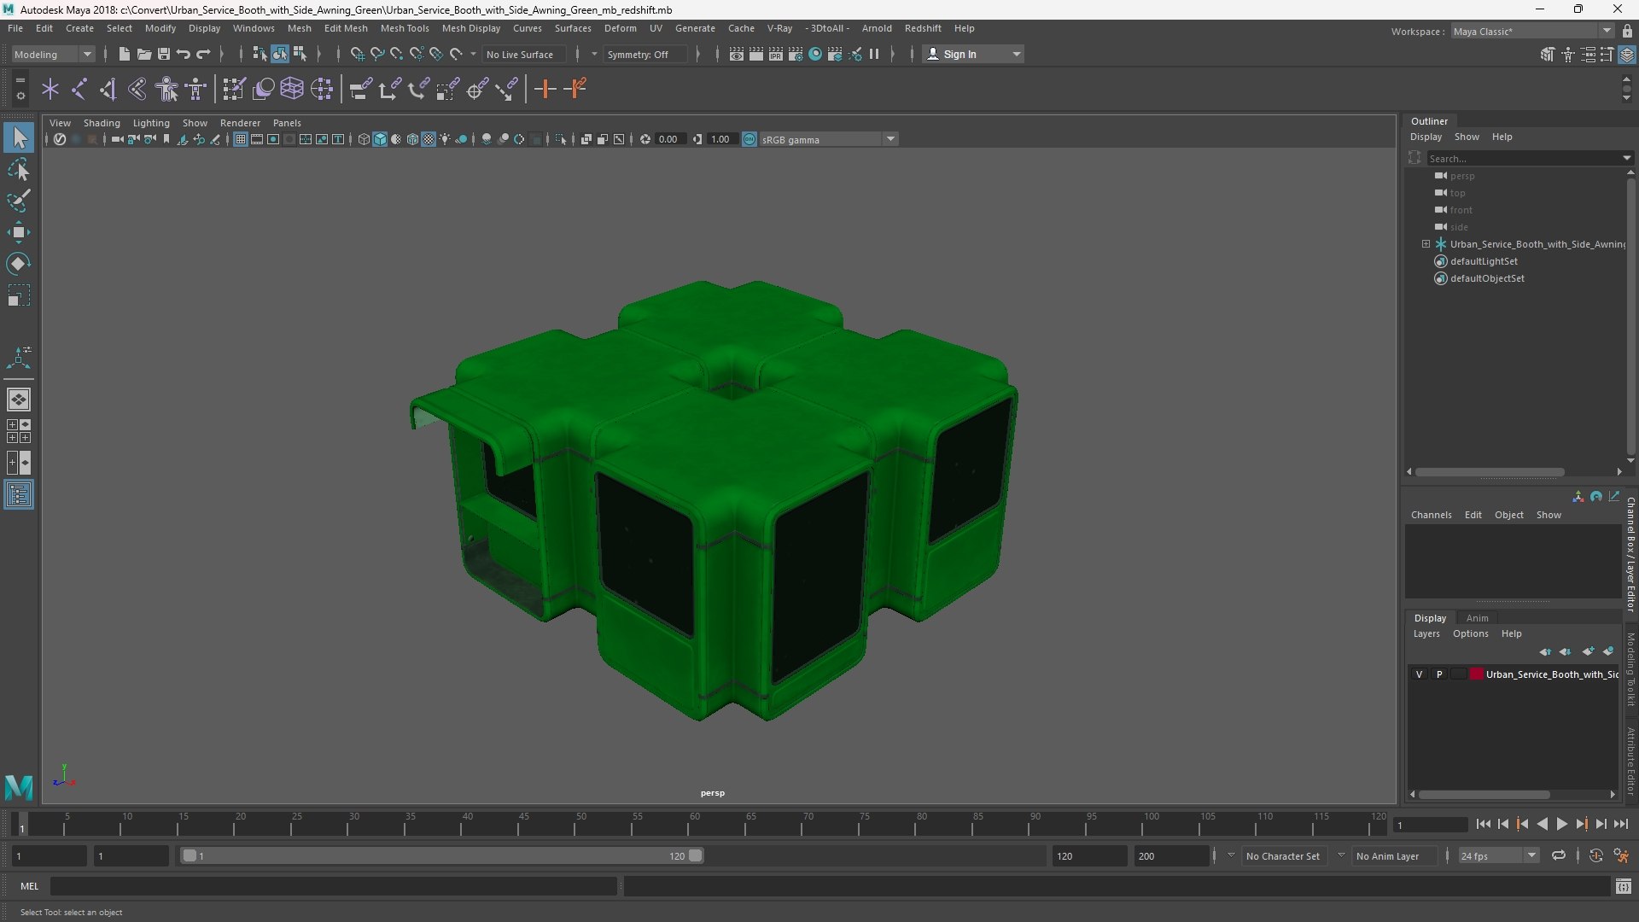Select the Scale tool
This screenshot has height=922, width=1639.
click(x=19, y=295)
